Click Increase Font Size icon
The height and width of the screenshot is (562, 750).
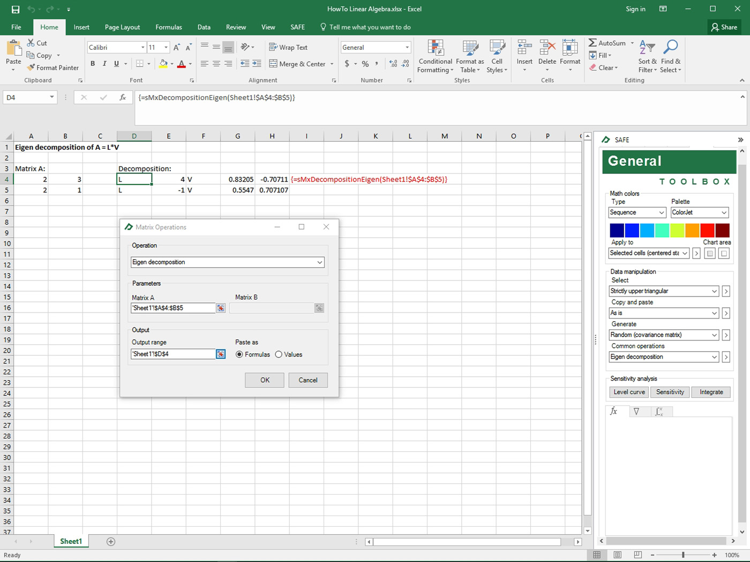coord(177,48)
